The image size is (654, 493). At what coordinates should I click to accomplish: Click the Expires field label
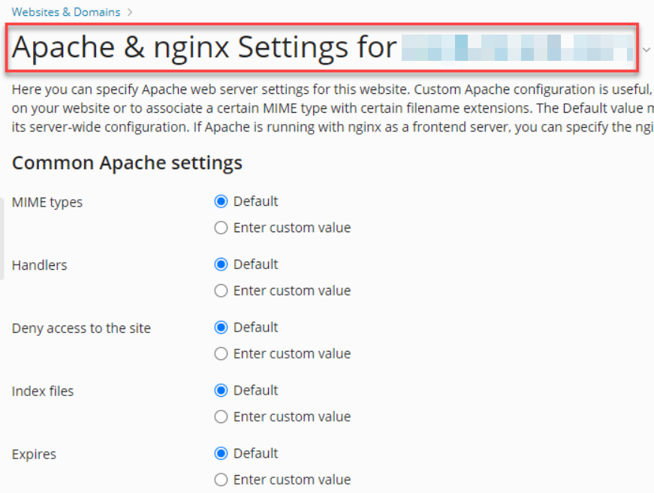(34, 454)
